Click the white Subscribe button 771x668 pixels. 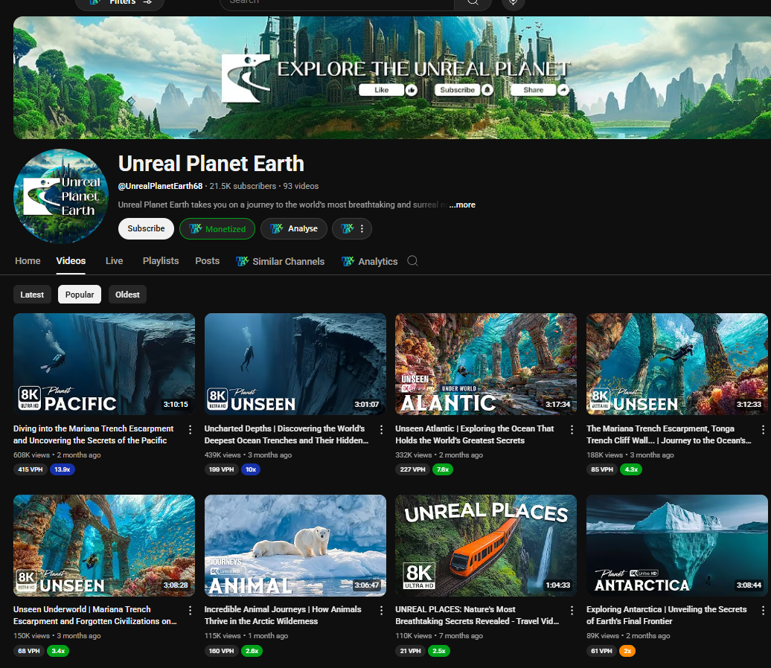coord(146,228)
